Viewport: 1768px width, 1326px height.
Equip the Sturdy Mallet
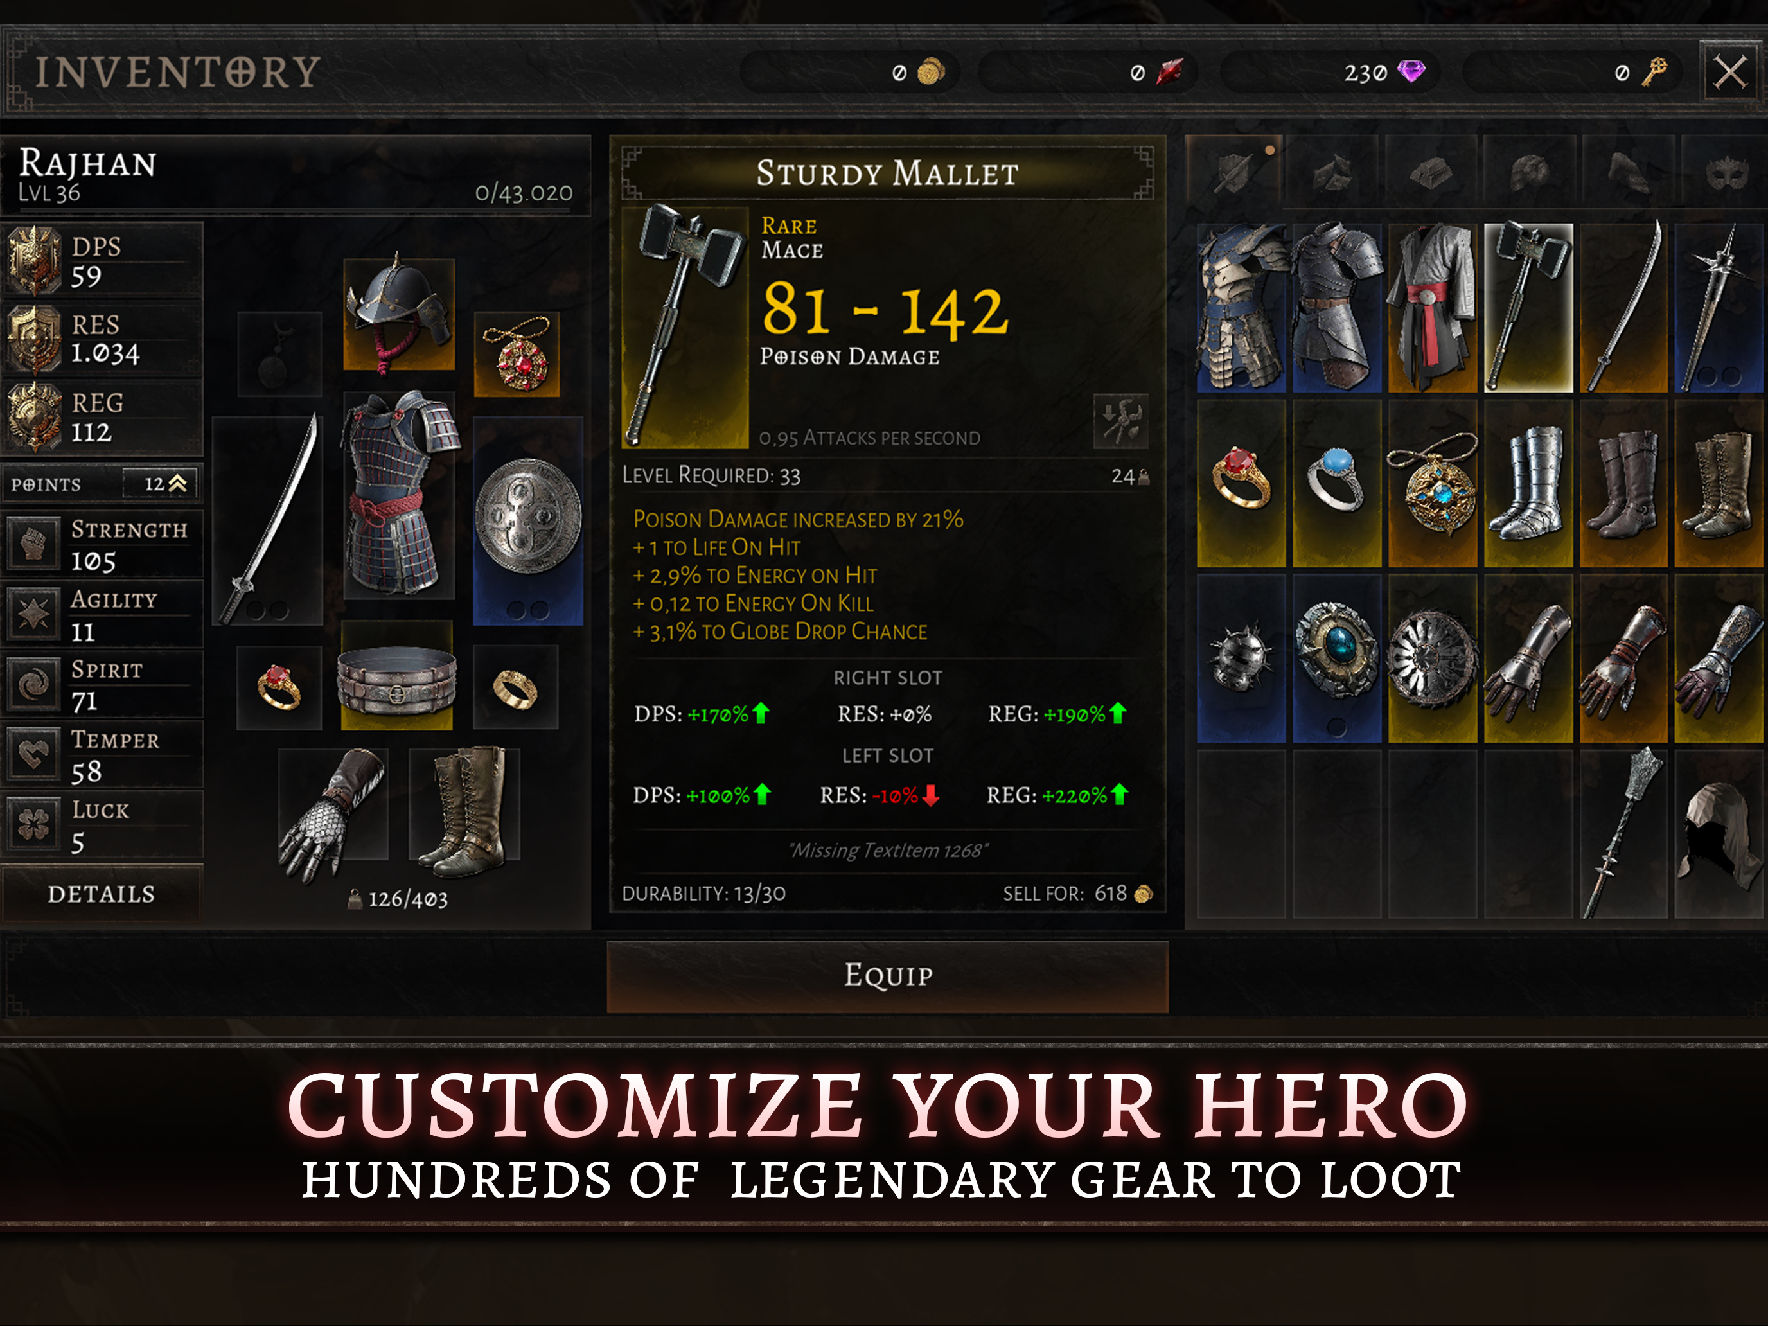point(887,976)
